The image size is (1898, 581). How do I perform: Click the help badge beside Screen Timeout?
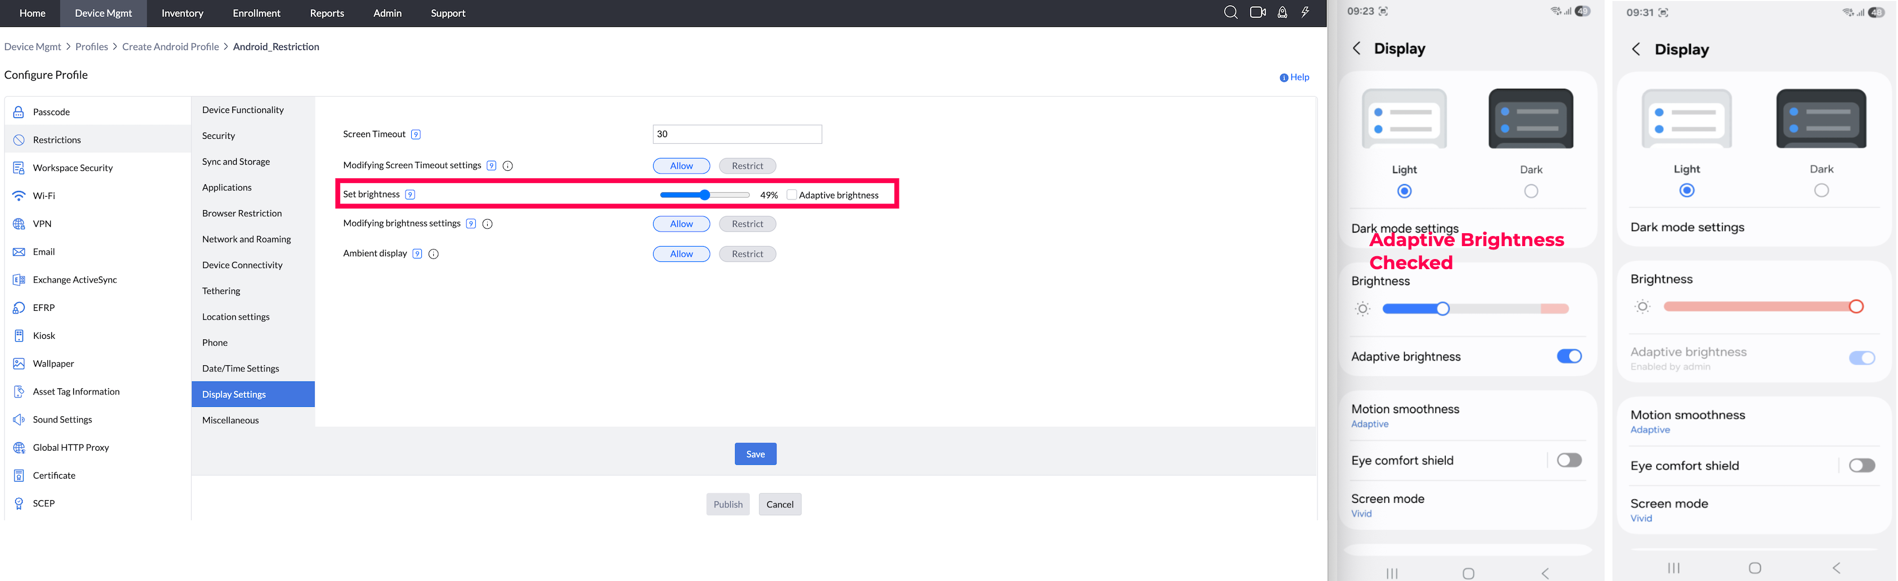(416, 134)
